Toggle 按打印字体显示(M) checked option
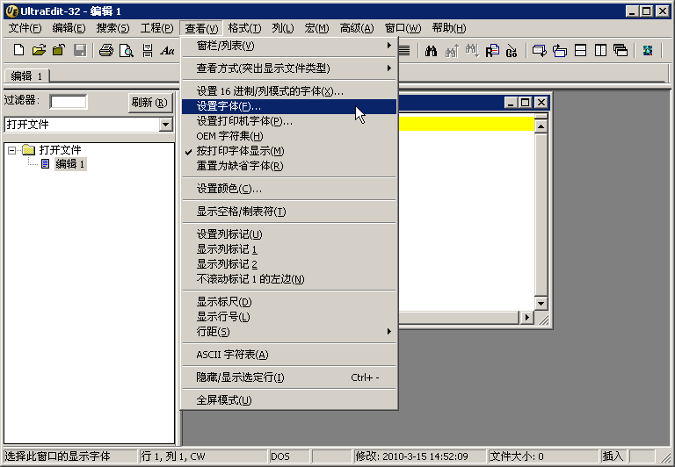The image size is (675, 467). (288, 151)
